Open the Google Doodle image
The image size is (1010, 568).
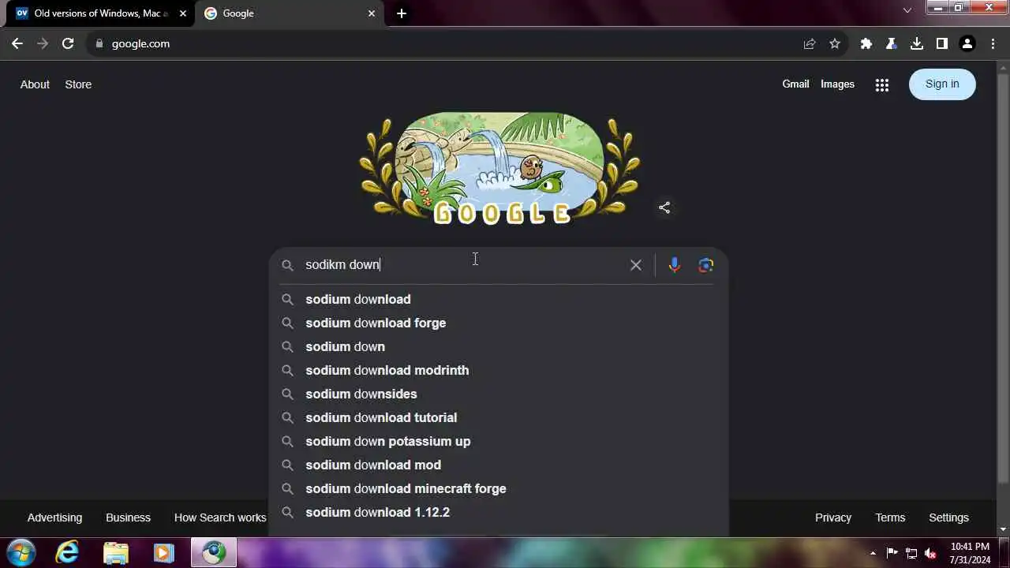(499, 168)
